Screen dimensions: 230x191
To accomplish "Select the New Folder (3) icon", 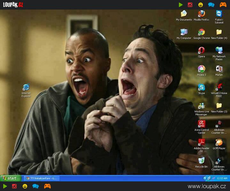I will 219,107.
